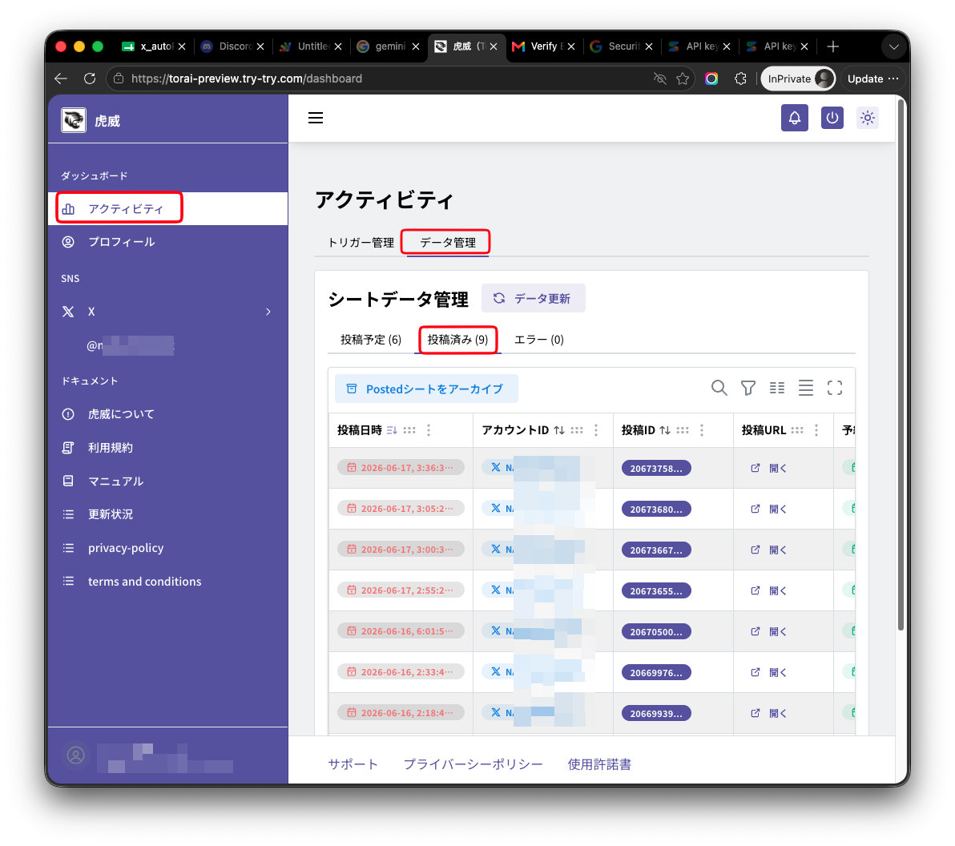The height and width of the screenshot is (846, 955).
Task: Open the hamburger menu icon
Action: click(316, 118)
